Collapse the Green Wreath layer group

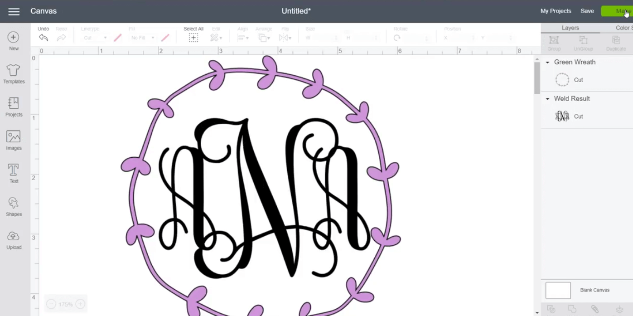(x=548, y=62)
